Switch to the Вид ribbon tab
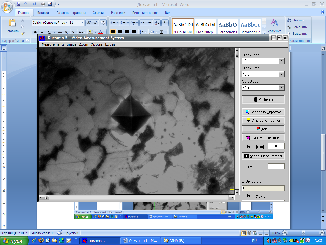This screenshot has height=245, width=326. [x=168, y=13]
